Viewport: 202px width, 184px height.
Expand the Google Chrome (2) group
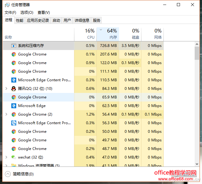[x=6, y=114]
